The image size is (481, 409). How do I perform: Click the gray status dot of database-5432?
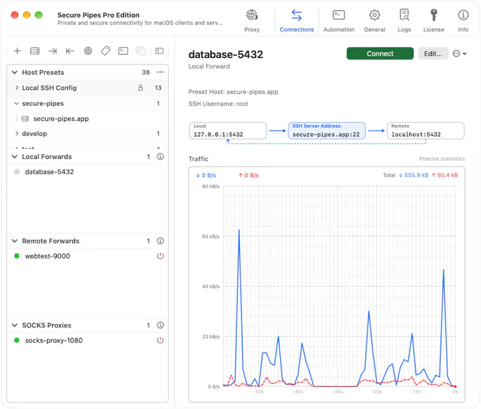pyautogui.click(x=17, y=172)
